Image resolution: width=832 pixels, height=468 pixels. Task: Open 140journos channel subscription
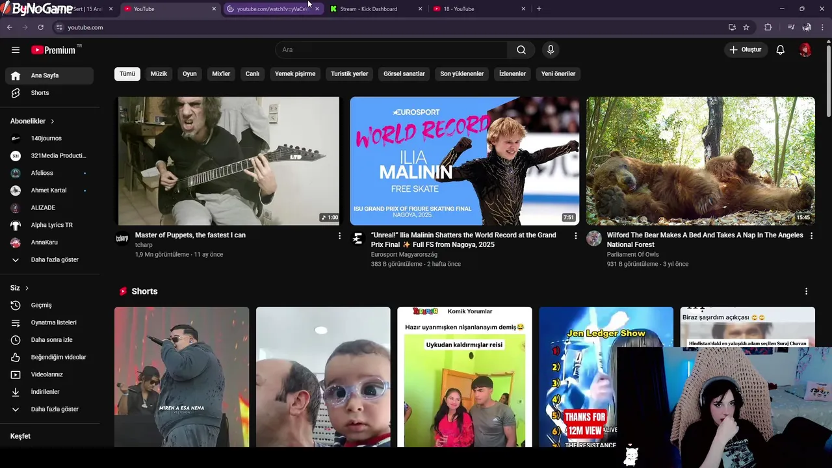point(49,138)
